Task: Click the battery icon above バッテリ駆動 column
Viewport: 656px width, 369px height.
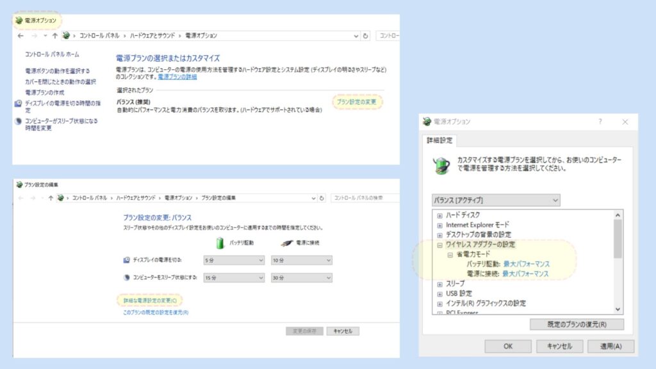Action: click(220, 242)
